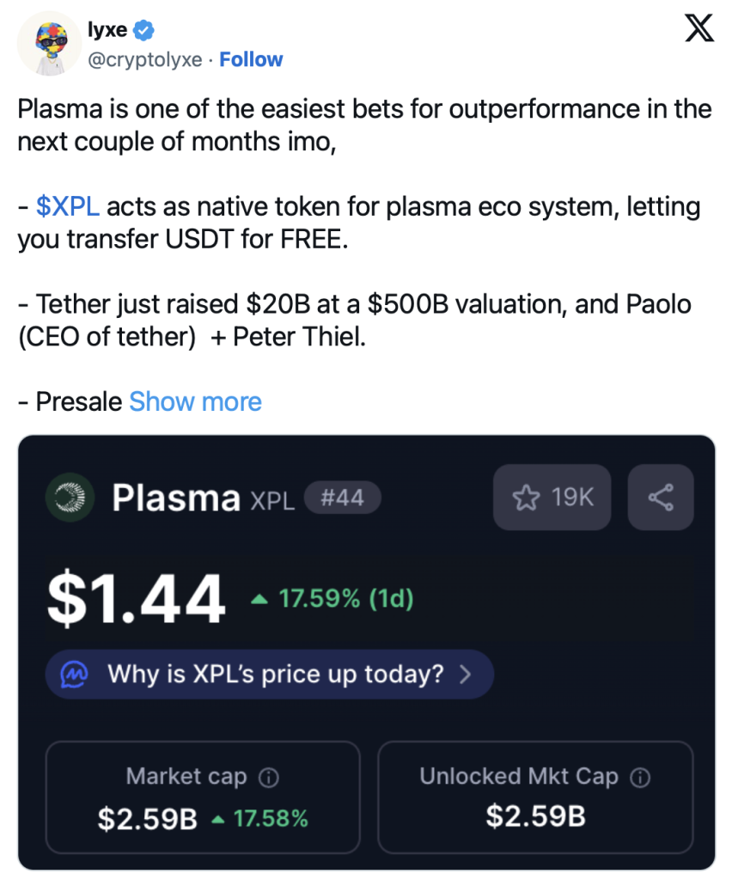Click the X logo icon

pyautogui.click(x=698, y=31)
